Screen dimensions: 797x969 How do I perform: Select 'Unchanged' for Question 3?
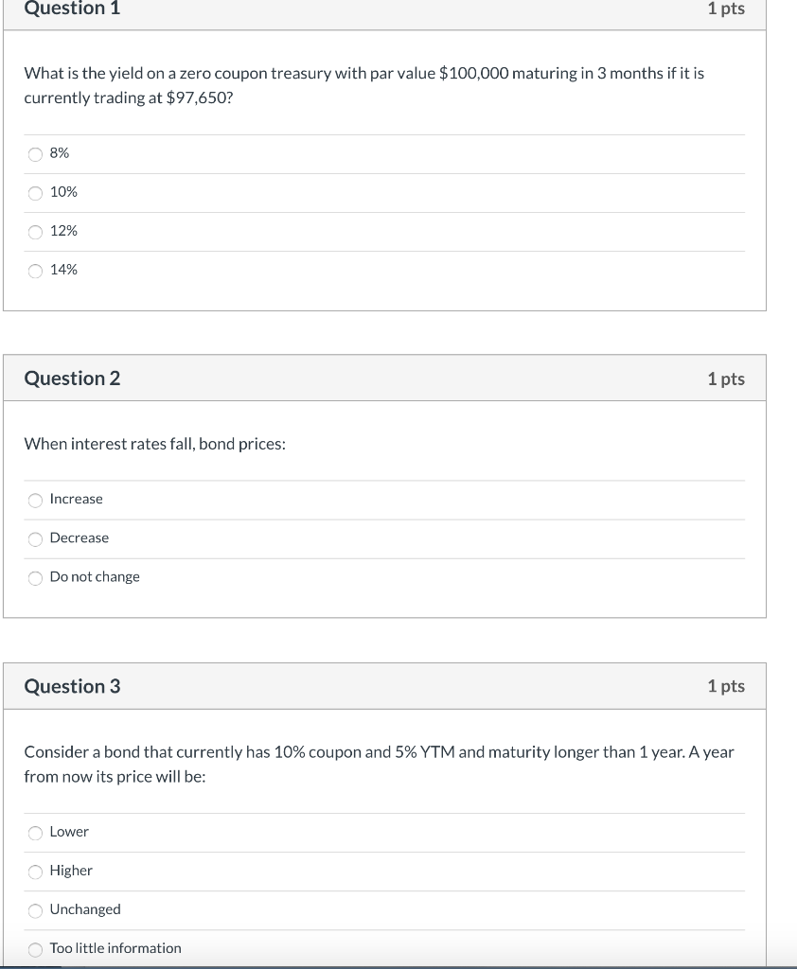tap(35, 909)
